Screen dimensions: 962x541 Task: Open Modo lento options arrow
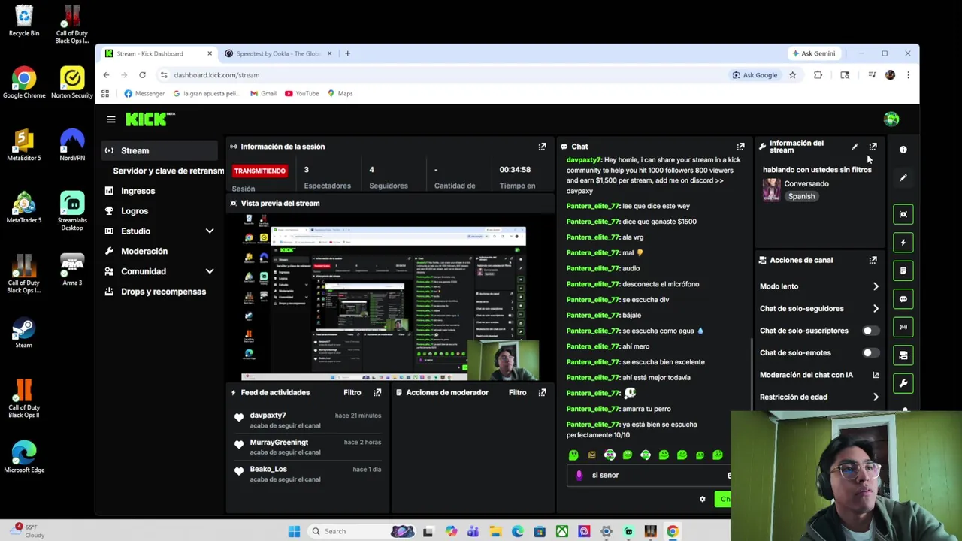coord(876,286)
